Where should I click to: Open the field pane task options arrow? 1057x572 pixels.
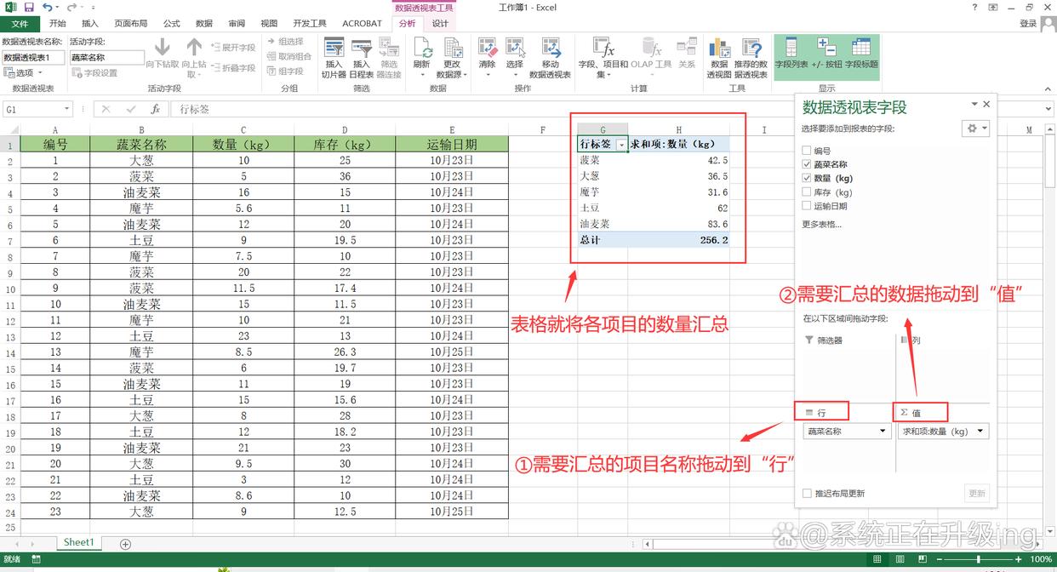975,104
